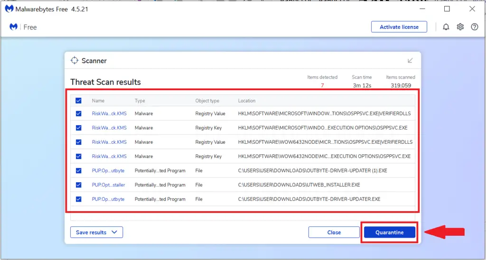
Task: Uncheck the UTWEB_INSTALLER.EXE checkbox
Action: (78, 185)
